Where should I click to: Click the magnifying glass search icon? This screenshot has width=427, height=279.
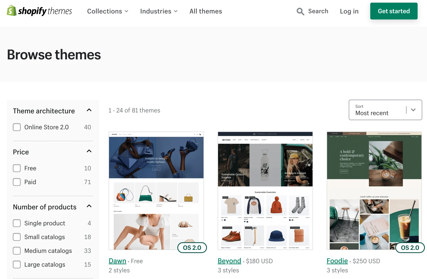click(300, 11)
